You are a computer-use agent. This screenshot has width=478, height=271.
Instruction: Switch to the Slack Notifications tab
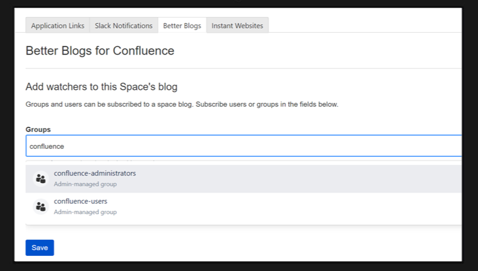(123, 26)
